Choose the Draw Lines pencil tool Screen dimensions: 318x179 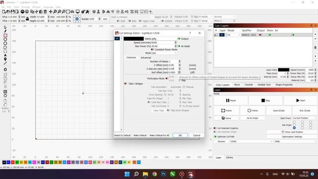tap(5, 31)
